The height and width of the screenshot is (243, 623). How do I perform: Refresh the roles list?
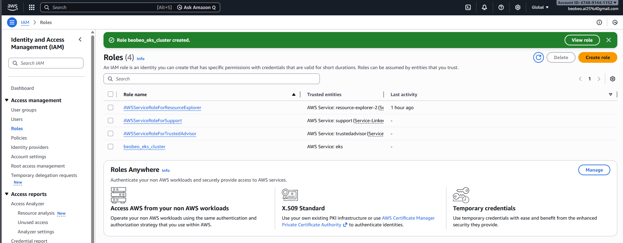[x=539, y=57]
